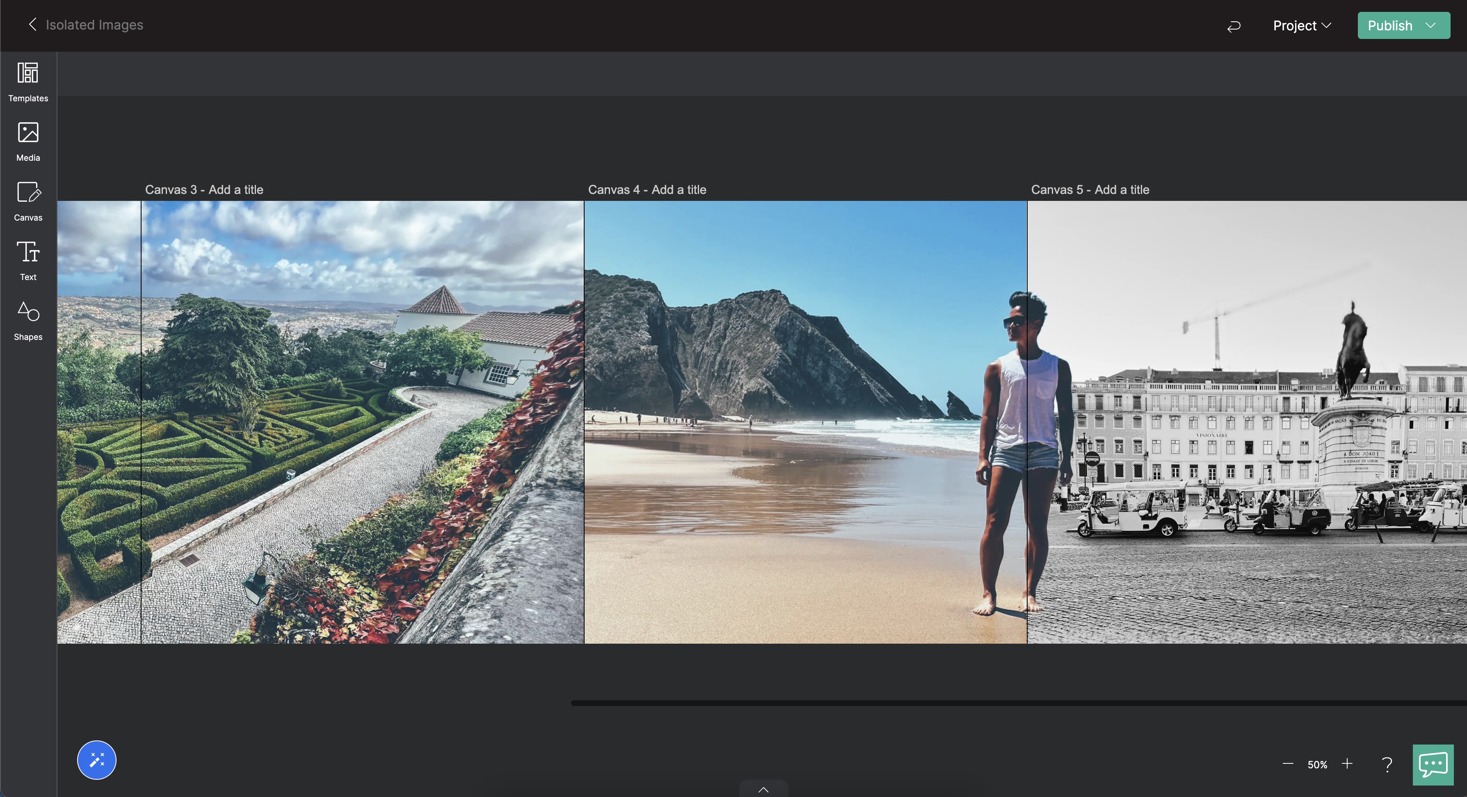1467x797 pixels.
Task: Select the Text tool icon
Action: 28,252
